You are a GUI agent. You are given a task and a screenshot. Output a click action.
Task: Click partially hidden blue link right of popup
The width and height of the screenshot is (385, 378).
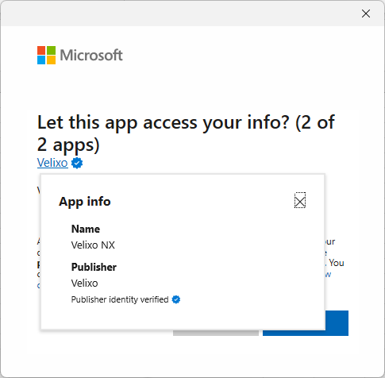tap(328, 275)
